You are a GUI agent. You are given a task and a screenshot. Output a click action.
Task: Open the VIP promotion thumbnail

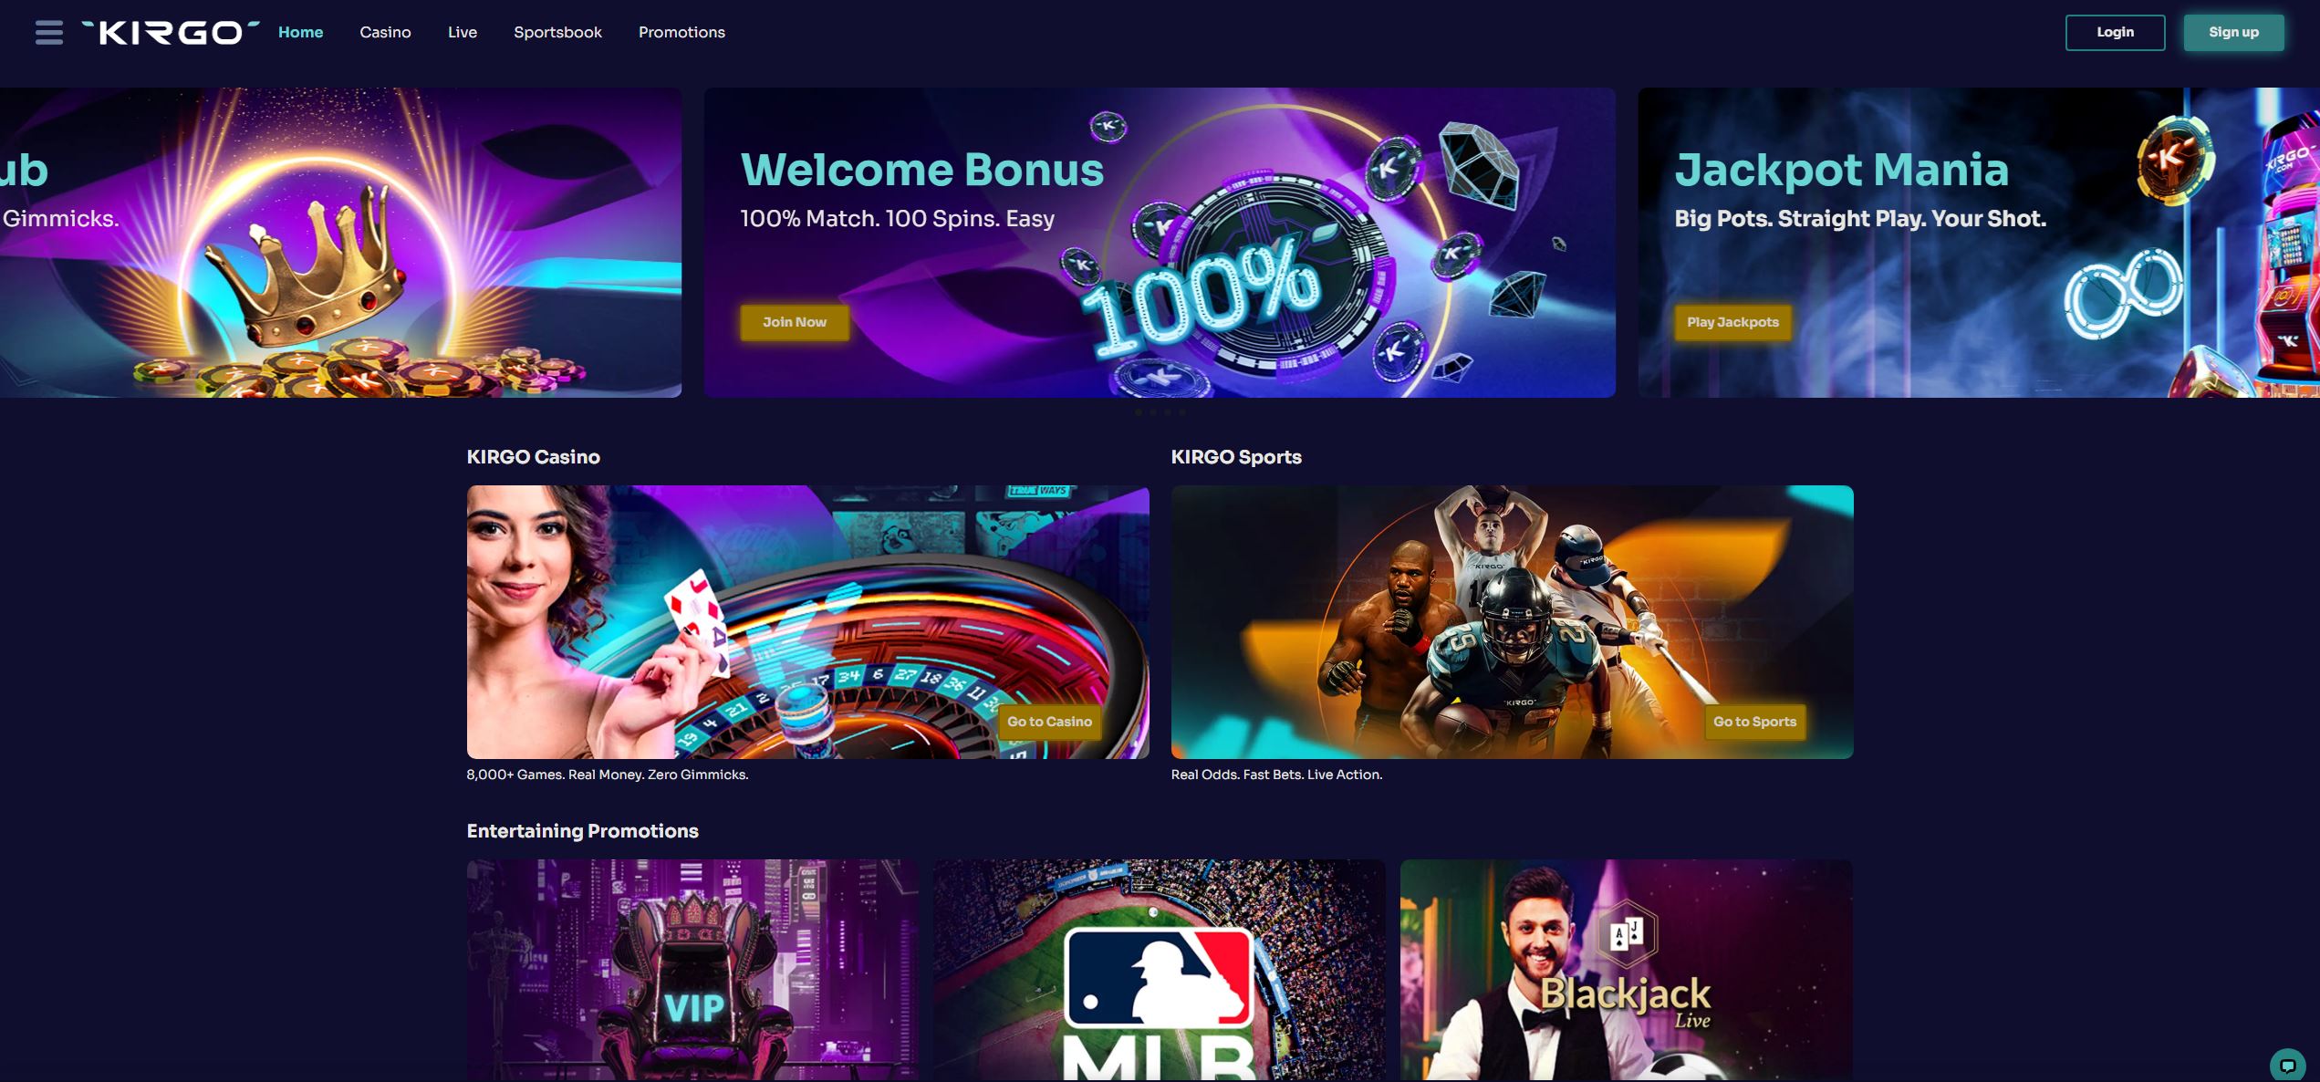692,970
